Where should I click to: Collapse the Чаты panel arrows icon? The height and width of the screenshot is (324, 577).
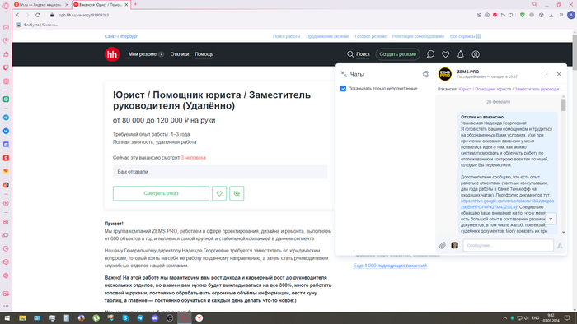point(344,74)
